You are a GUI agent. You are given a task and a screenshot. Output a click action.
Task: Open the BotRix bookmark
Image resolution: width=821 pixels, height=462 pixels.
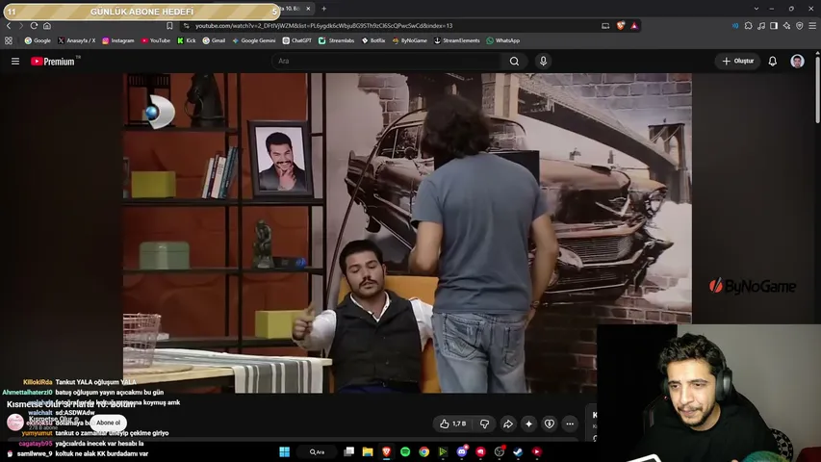(x=373, y=40)
